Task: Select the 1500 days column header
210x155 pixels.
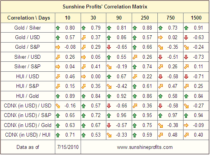Action: 196,18
